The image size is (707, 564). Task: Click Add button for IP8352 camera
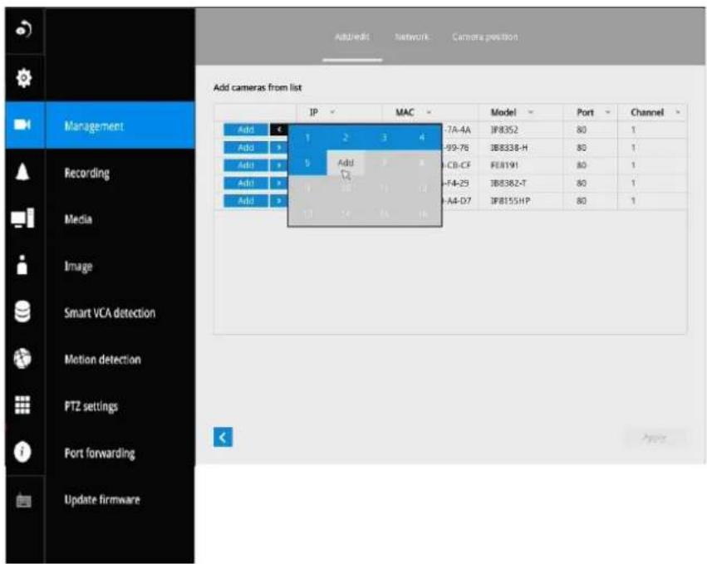(246, 130)
